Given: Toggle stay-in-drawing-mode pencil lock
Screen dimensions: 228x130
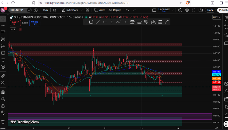Looking at the screenshot, I should pos(3,99).
